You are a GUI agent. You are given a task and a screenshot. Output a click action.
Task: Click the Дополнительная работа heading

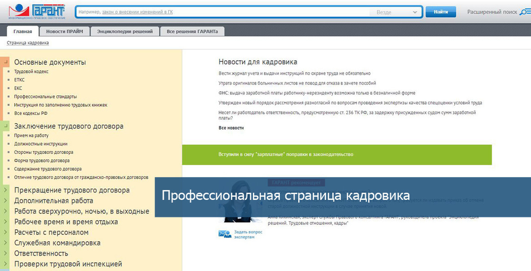click(x=54, y=201)
